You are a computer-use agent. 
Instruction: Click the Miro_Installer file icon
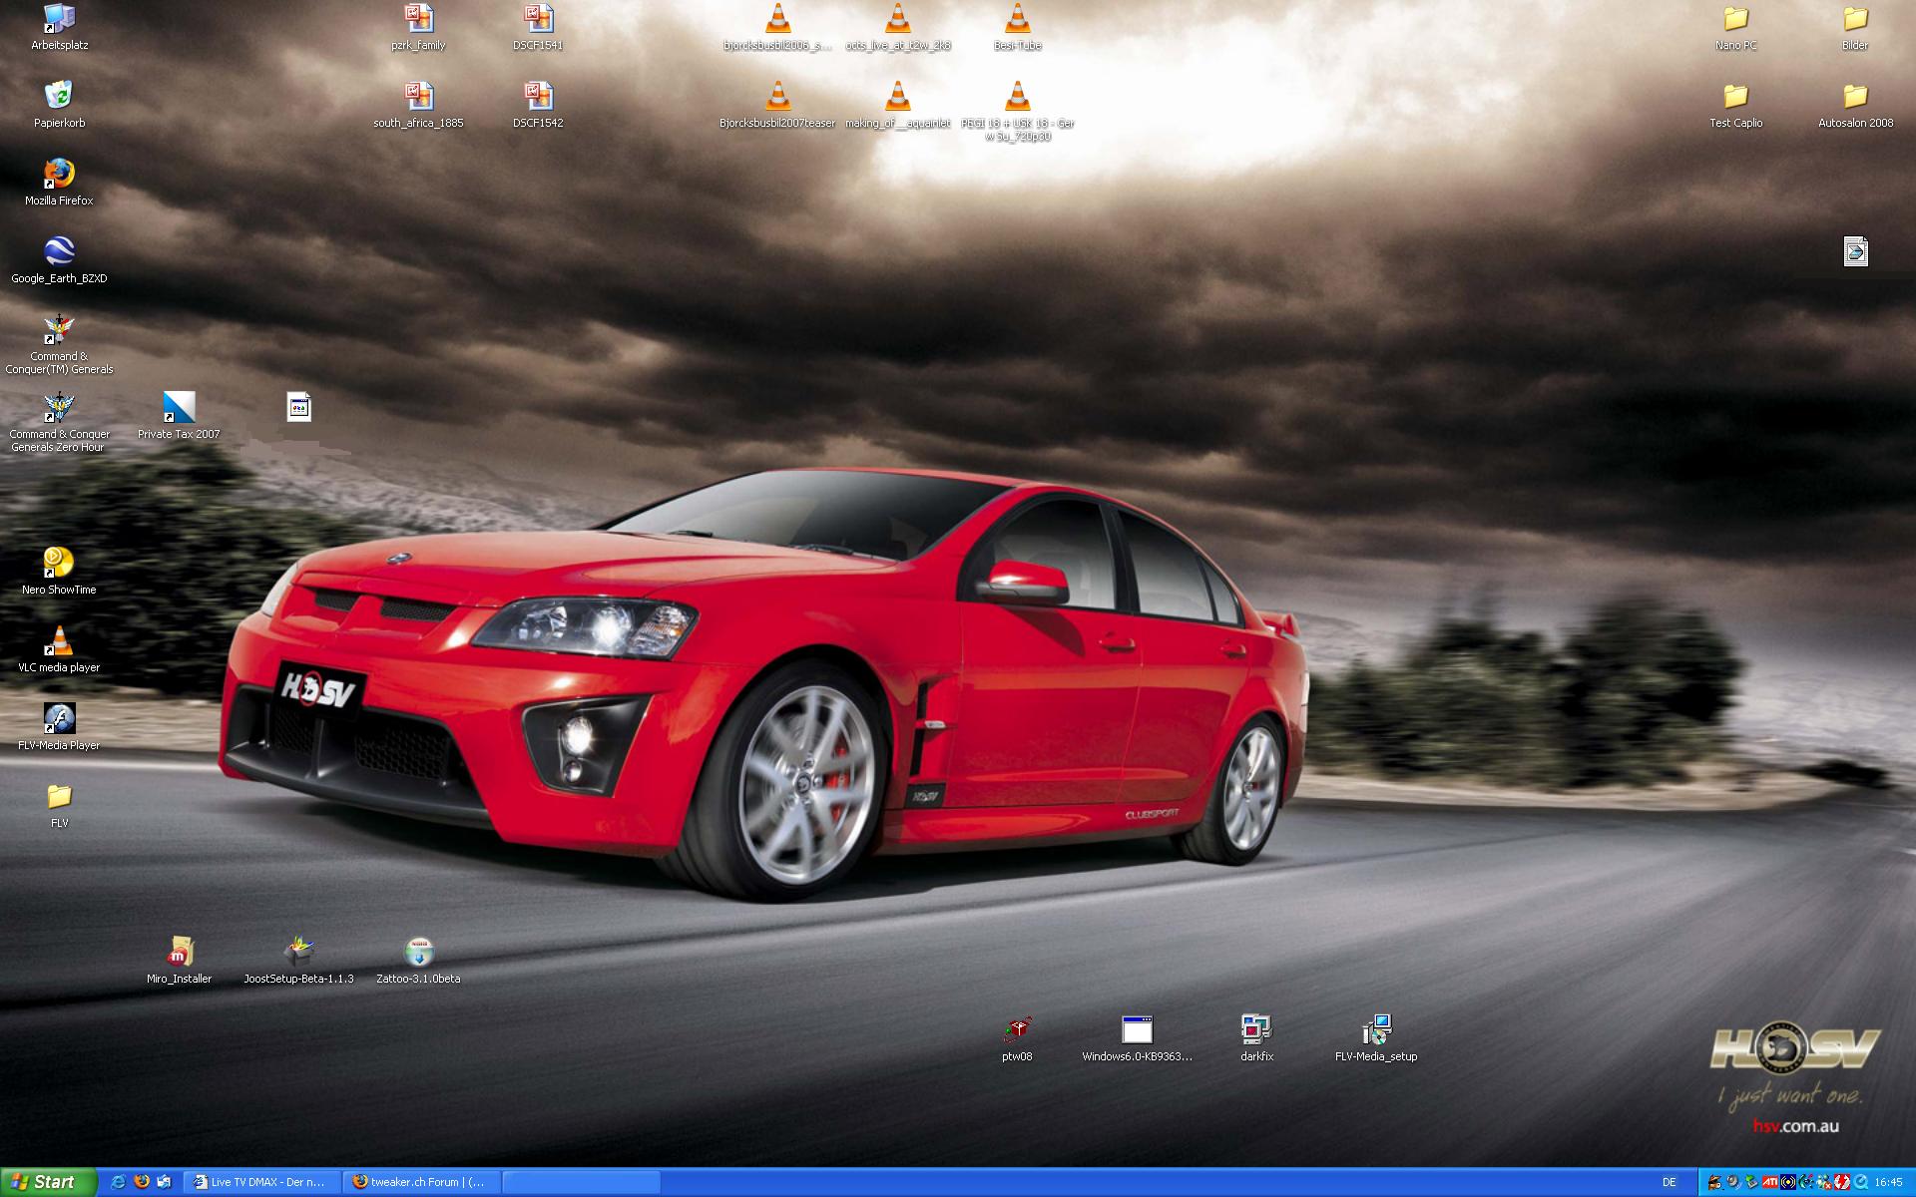click(x=180, y=952)
